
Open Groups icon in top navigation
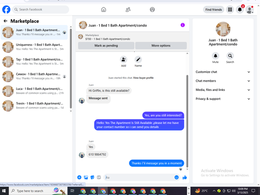point(152,9)
